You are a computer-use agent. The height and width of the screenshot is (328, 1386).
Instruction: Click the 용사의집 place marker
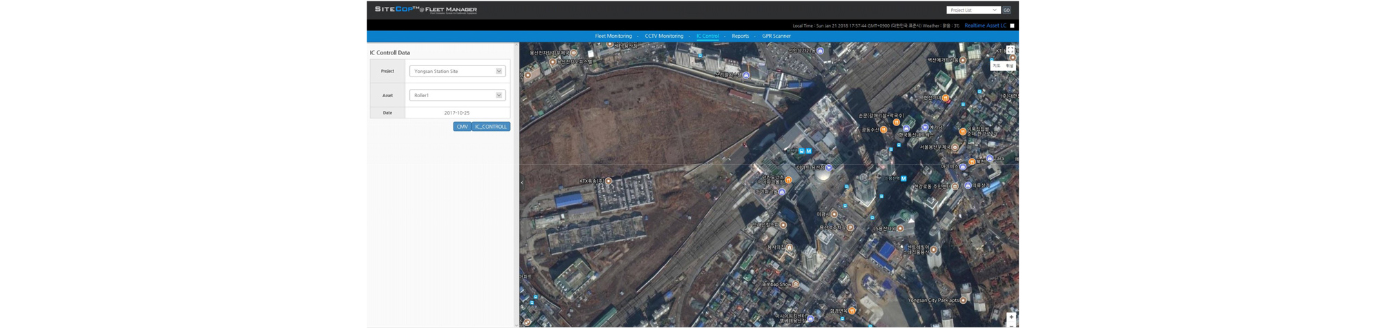tap(789, 247)
